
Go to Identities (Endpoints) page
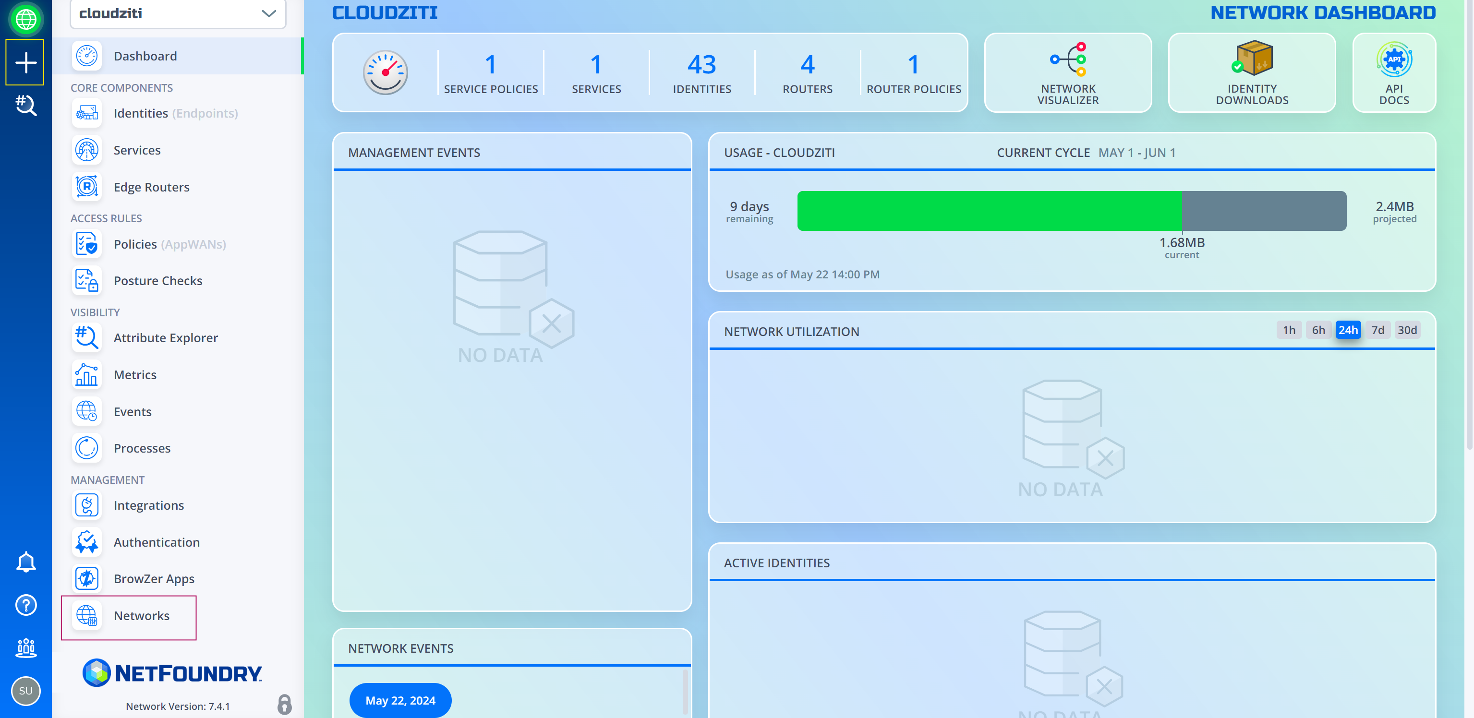(178, 113)
